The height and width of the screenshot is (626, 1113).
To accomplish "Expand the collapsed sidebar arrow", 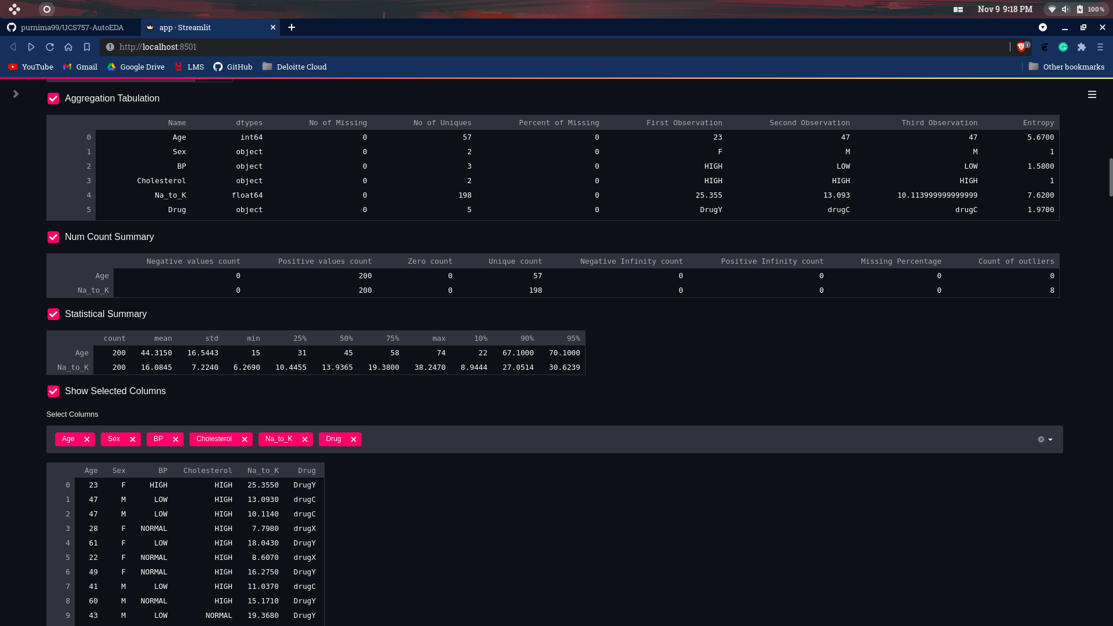I will click(x=16, y=94).
